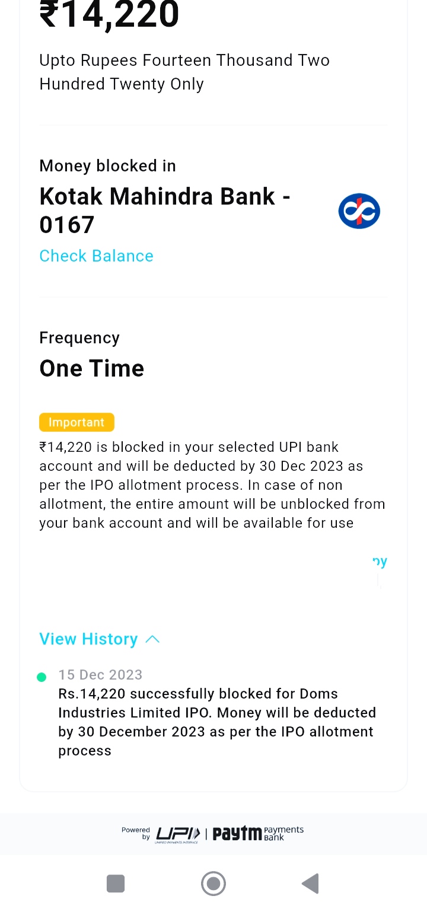This screenshot has width=427, height=912.
Task: Tap the partially hidden cyan link below the notice
Action: 380,561
